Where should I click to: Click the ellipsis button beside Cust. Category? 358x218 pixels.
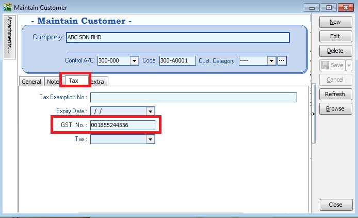[x=282, y=61]
